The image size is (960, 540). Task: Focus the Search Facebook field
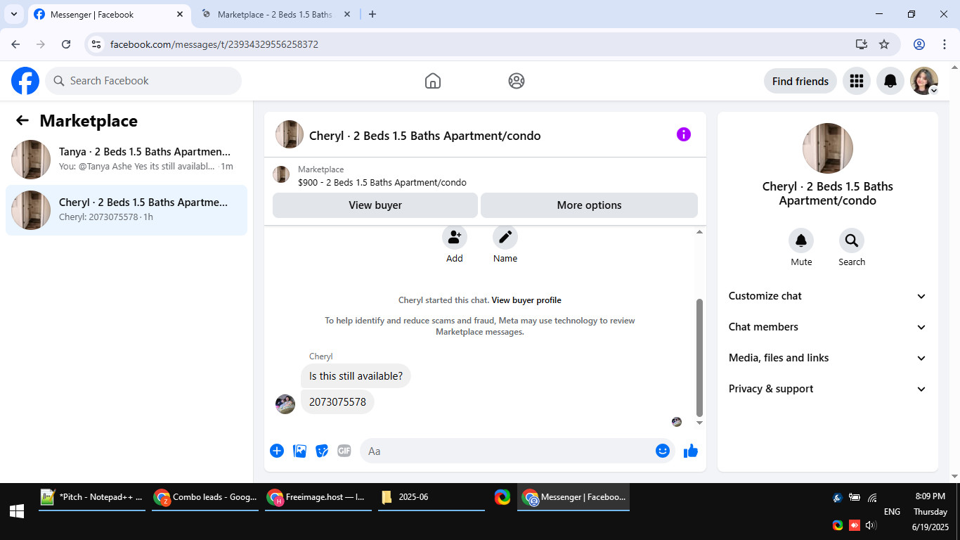coord(143,81)
